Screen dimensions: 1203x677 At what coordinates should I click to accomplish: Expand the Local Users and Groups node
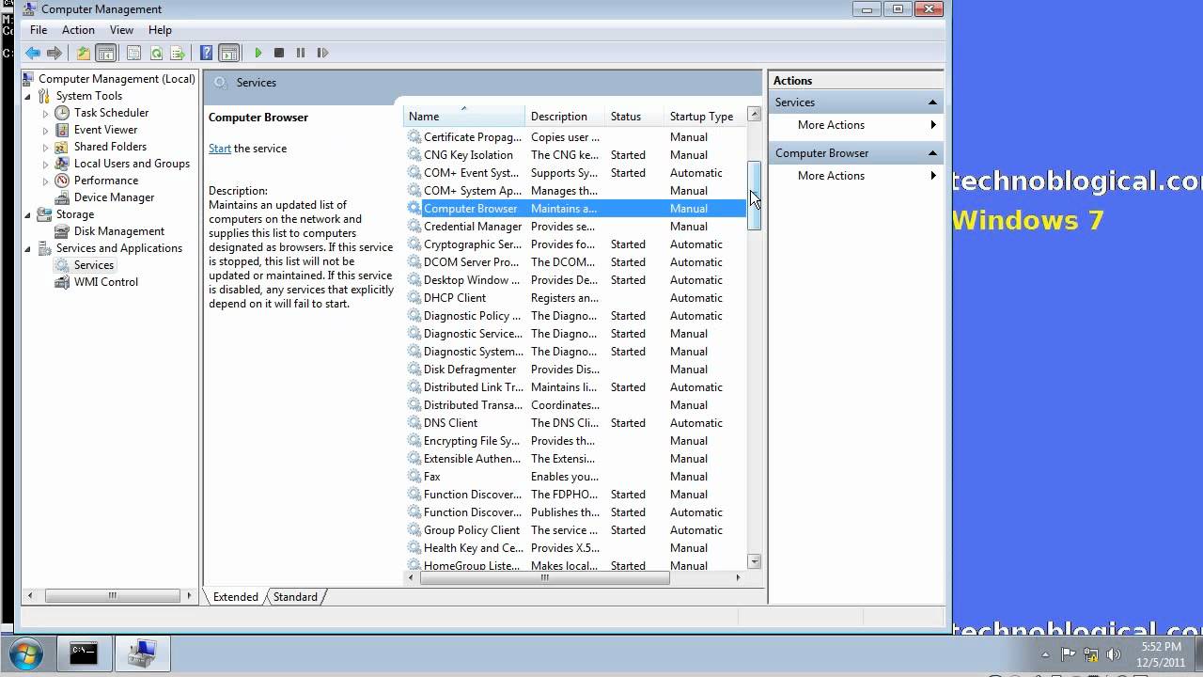tap(45, 164)
